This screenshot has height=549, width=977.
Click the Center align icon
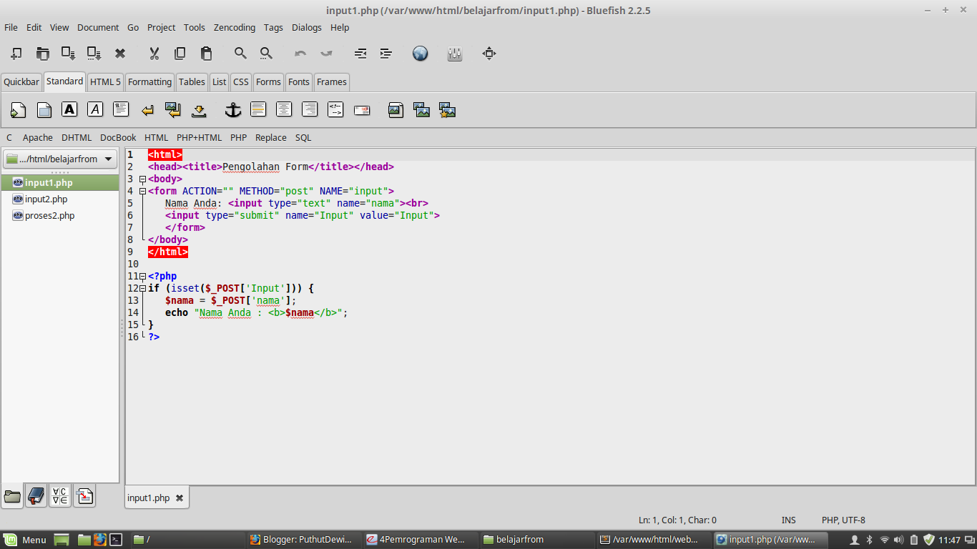[284, 109]
